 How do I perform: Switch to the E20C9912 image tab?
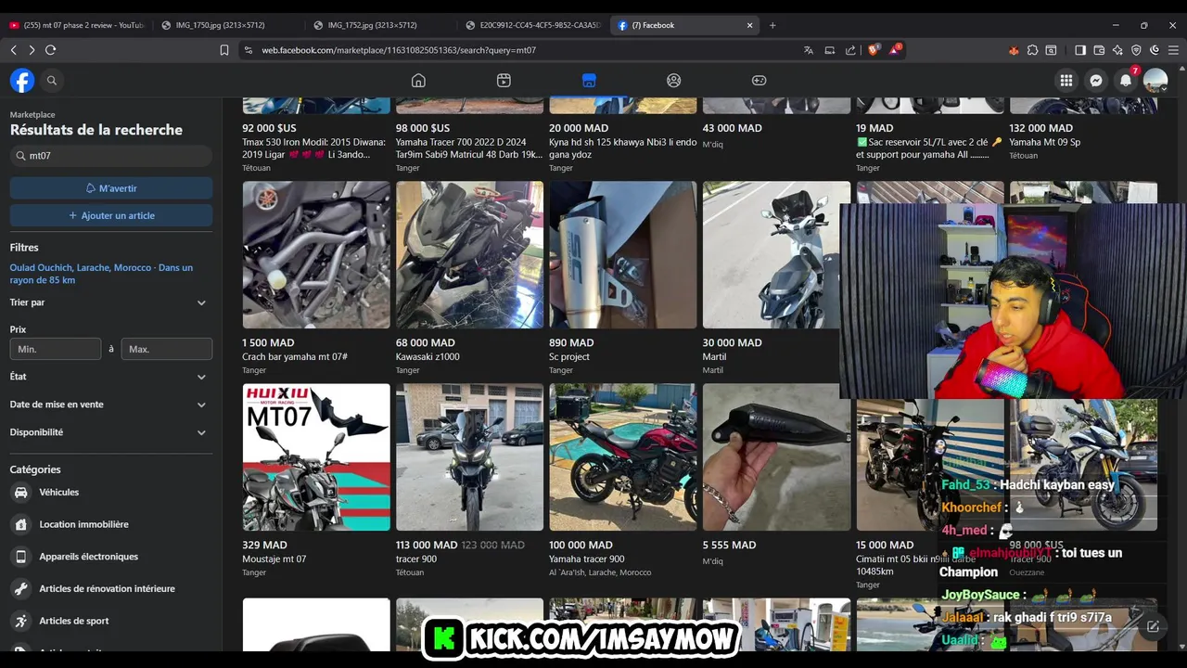point(533,25)
